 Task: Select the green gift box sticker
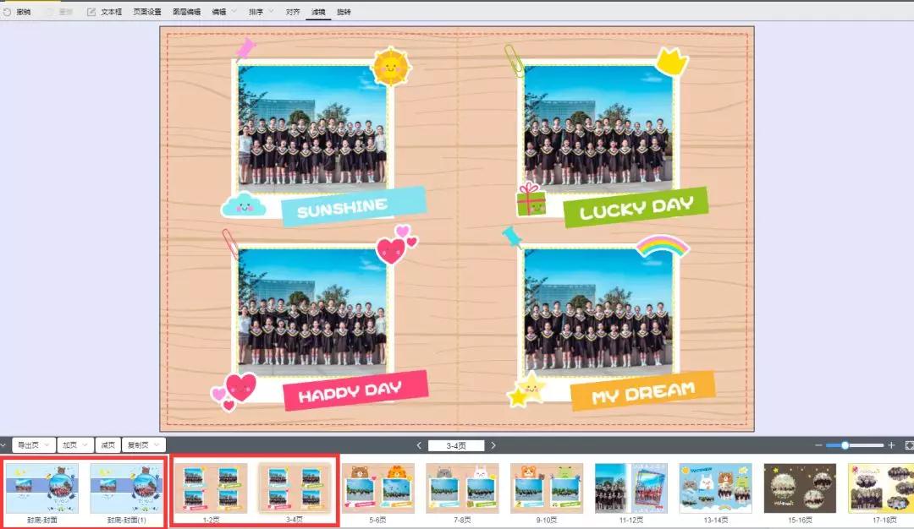[531, 199]
